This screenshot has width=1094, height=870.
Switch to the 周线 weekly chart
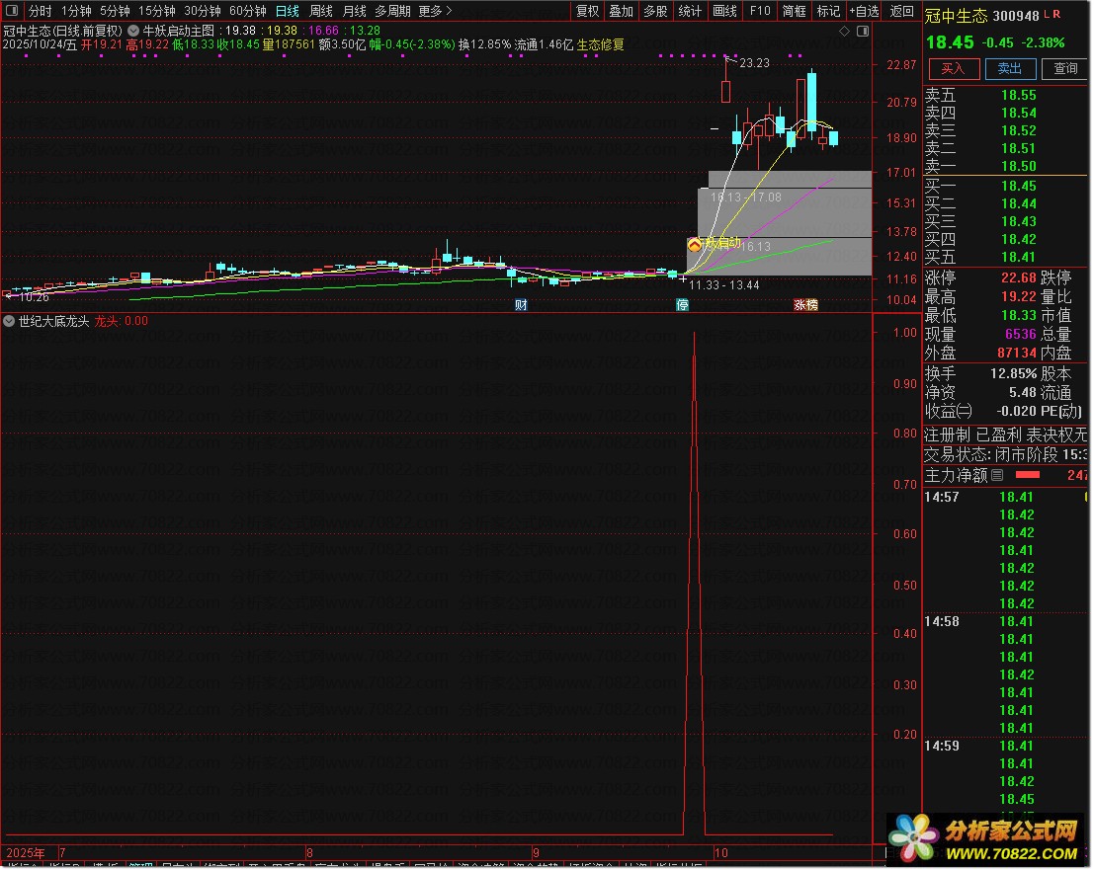click(x=321, y=11)
